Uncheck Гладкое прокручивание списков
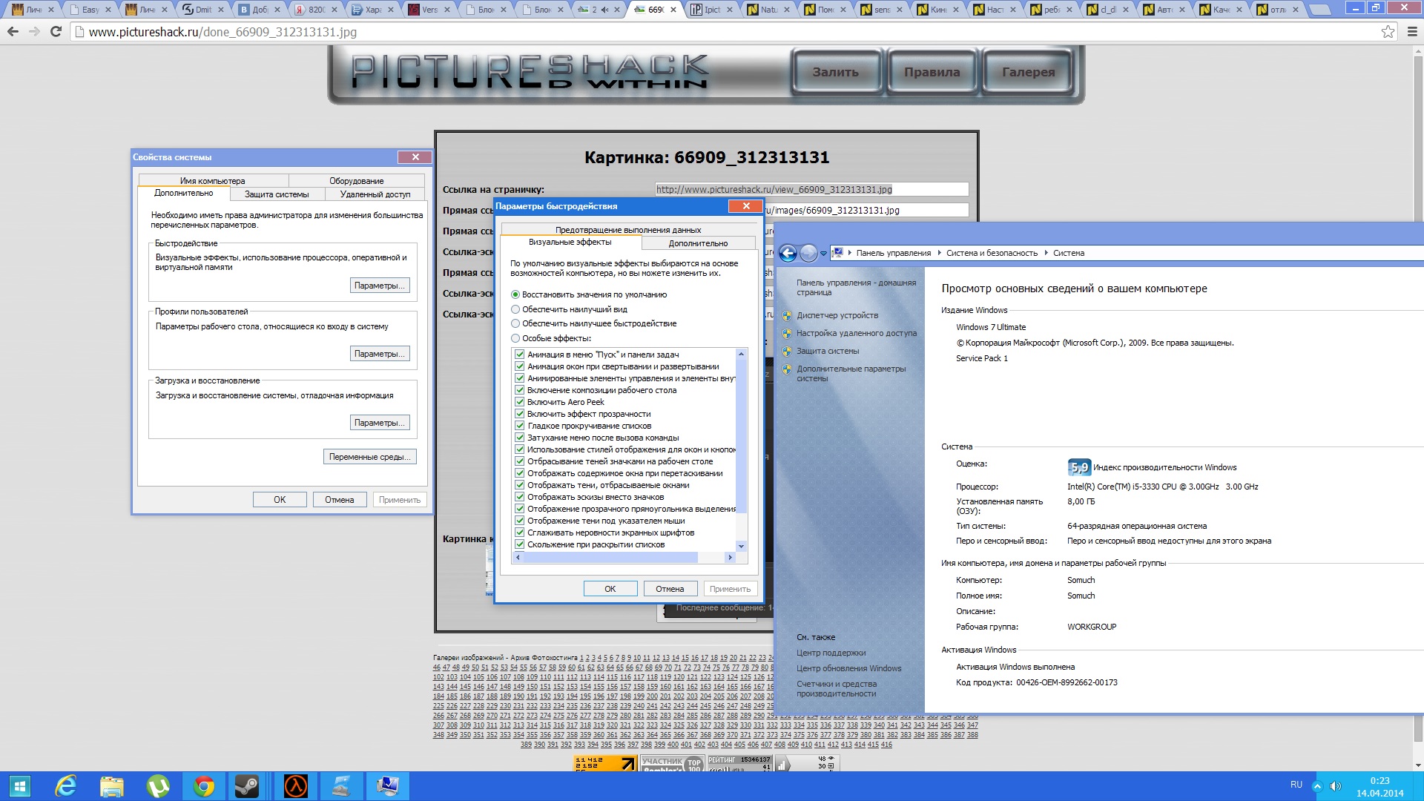The image size is (1424, 801). coord(520,426)
